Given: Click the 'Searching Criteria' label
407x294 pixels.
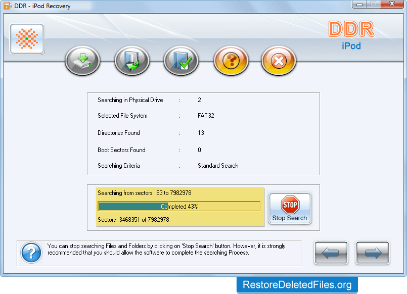Looking at the screenshot, I should [x=119, y=165].
